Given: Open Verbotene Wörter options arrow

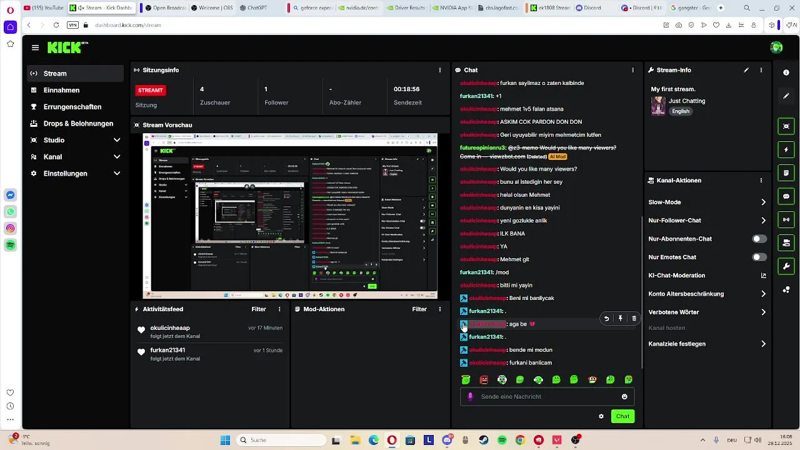Looking at the screenshot, I should click(x=763, y=312).
